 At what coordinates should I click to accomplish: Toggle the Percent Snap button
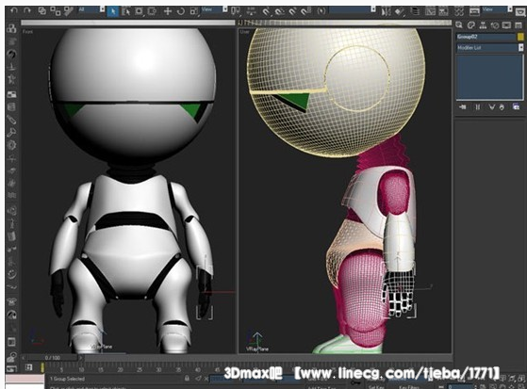pyautogui.click(x=292, y=11)
